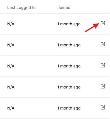Click the first row's 1 month ago text
This screenshot has width=110, height=119.
[69, 24]
